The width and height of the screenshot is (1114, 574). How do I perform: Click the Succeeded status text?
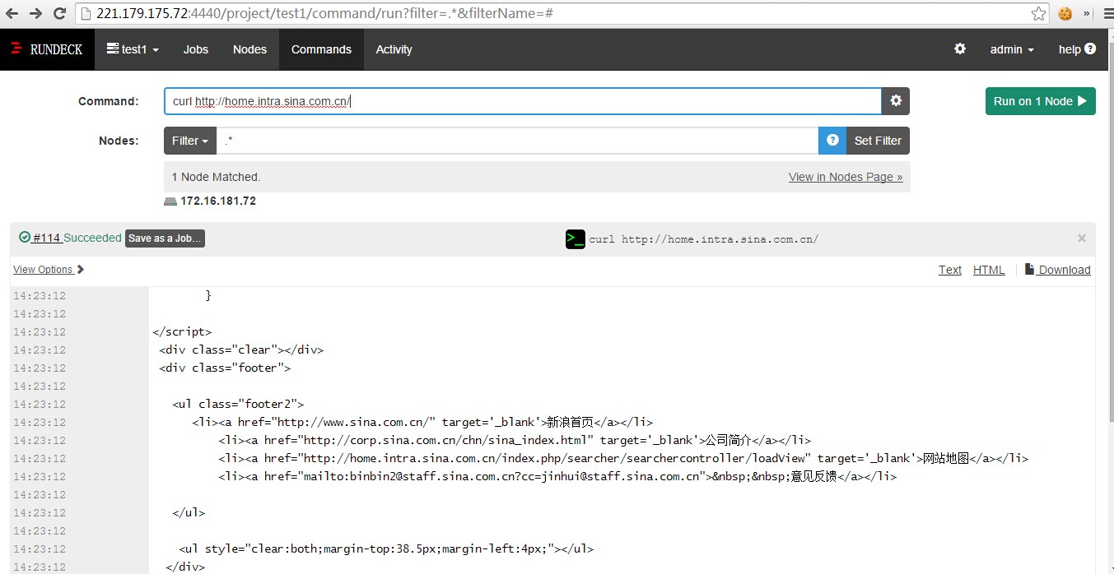pyautogui.click(x=93, y=238)
